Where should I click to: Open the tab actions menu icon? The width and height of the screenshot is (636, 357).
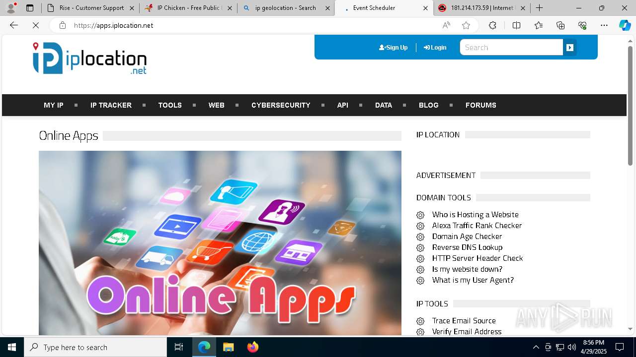point(30,8)
